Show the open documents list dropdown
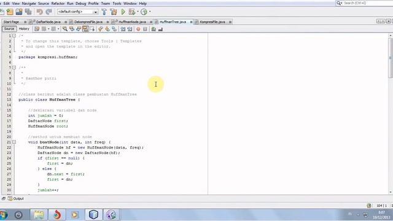 pyautogui.click(x=388, y=21)
